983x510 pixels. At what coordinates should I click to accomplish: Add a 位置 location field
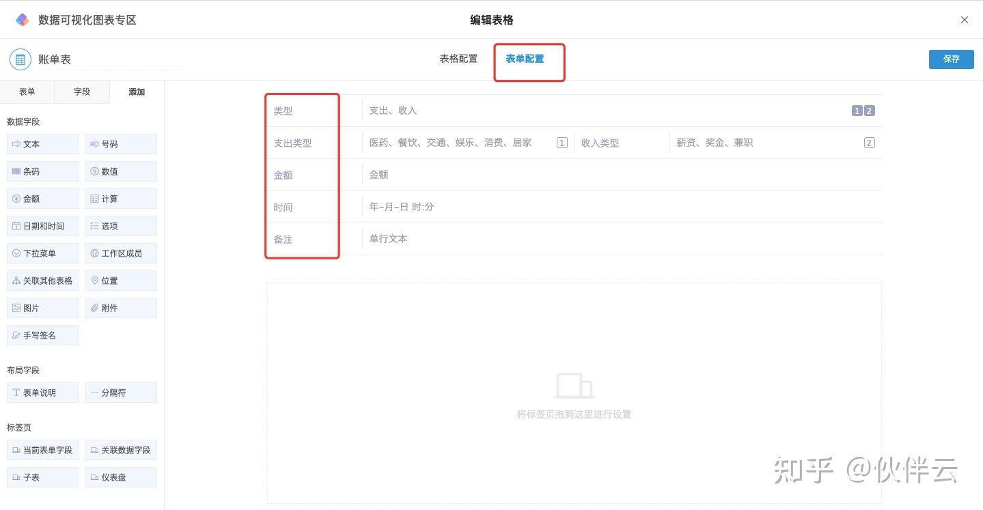pos(121,281)
